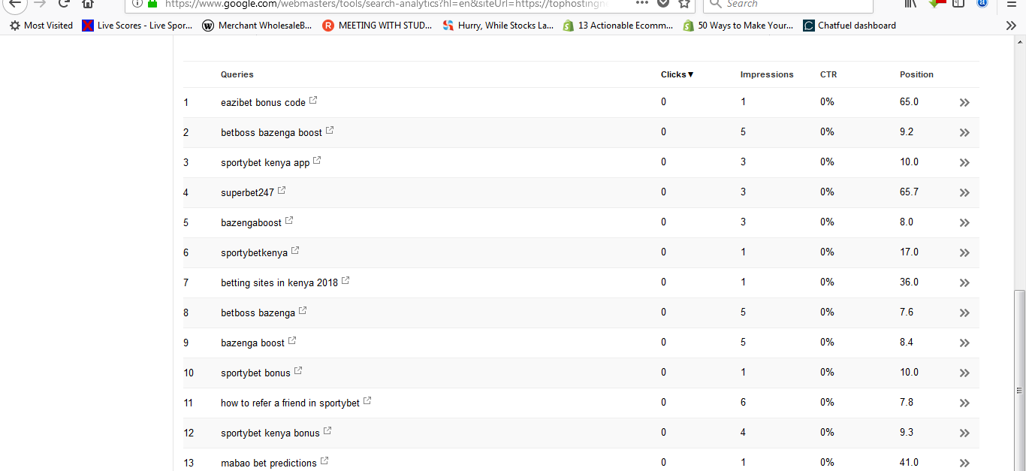1026x471 pixels.
Task: Open external link icon for bazenga boost row 9
Action: pos(292,341)
